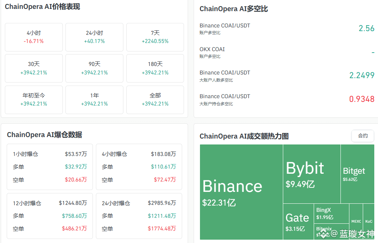Click the 24小时爆仓 liquidation card
Image resolution: width=378 pixels, height=243 pixels.
[x=139, y=216]
